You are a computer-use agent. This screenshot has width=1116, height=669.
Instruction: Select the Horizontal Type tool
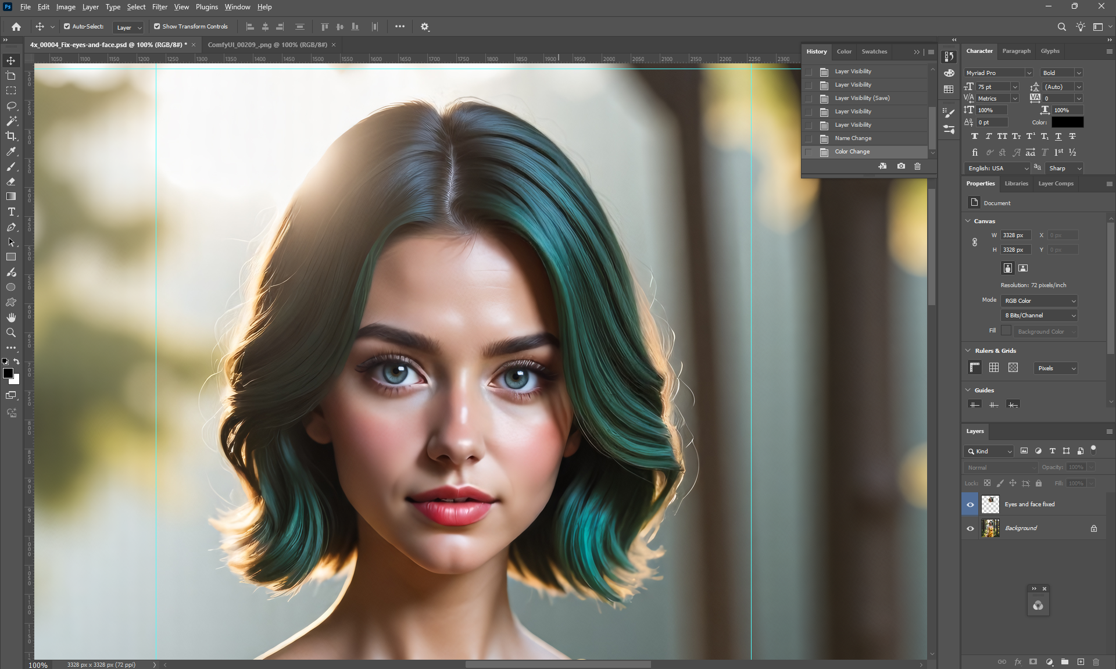[11, 212]
